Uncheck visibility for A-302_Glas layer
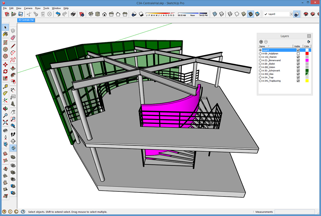The height and width of the screenshot is (216, 321). pyautogui.click(x=298, y=74)
